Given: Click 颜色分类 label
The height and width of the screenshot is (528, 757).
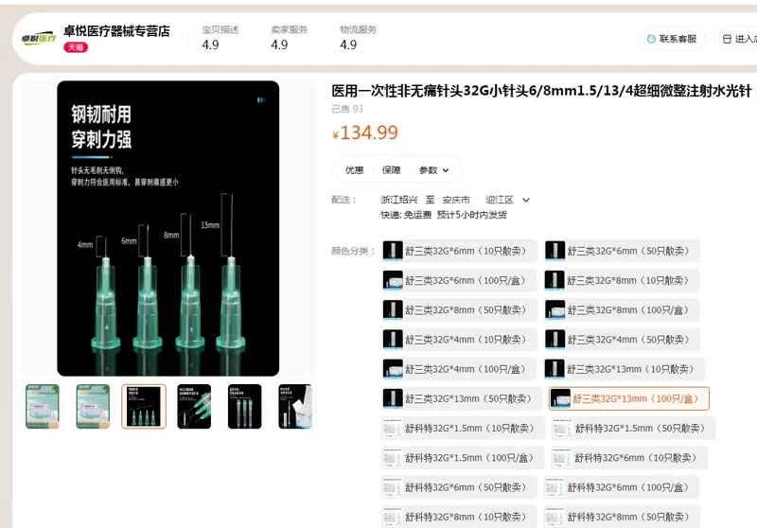Looking at the screenshot, I should click(x=353, y=251).
